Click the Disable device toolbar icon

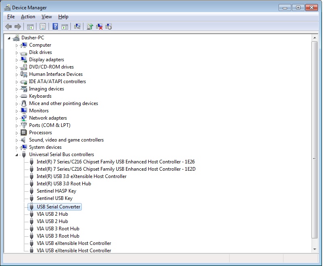point(109,26)
